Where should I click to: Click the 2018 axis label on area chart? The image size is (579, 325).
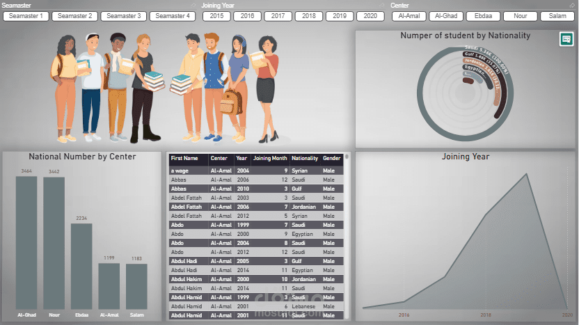coord(486,315)
